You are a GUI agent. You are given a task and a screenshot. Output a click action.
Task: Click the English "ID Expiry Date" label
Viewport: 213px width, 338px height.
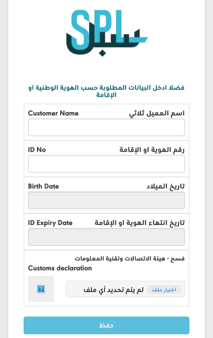tap(50, 223)
